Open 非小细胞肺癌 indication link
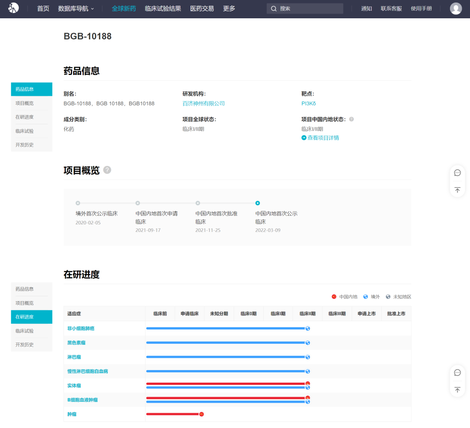This screenshot has width=470, height=428. pyautogui.click(x=81, y=328)
